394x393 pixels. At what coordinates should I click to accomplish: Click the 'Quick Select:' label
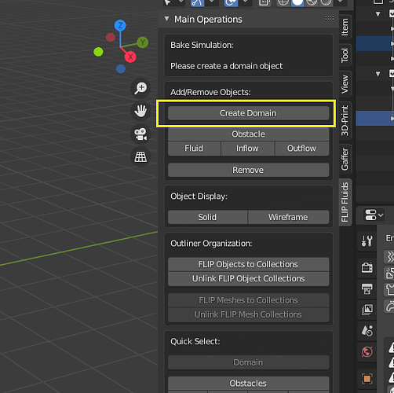pos(195,342)
